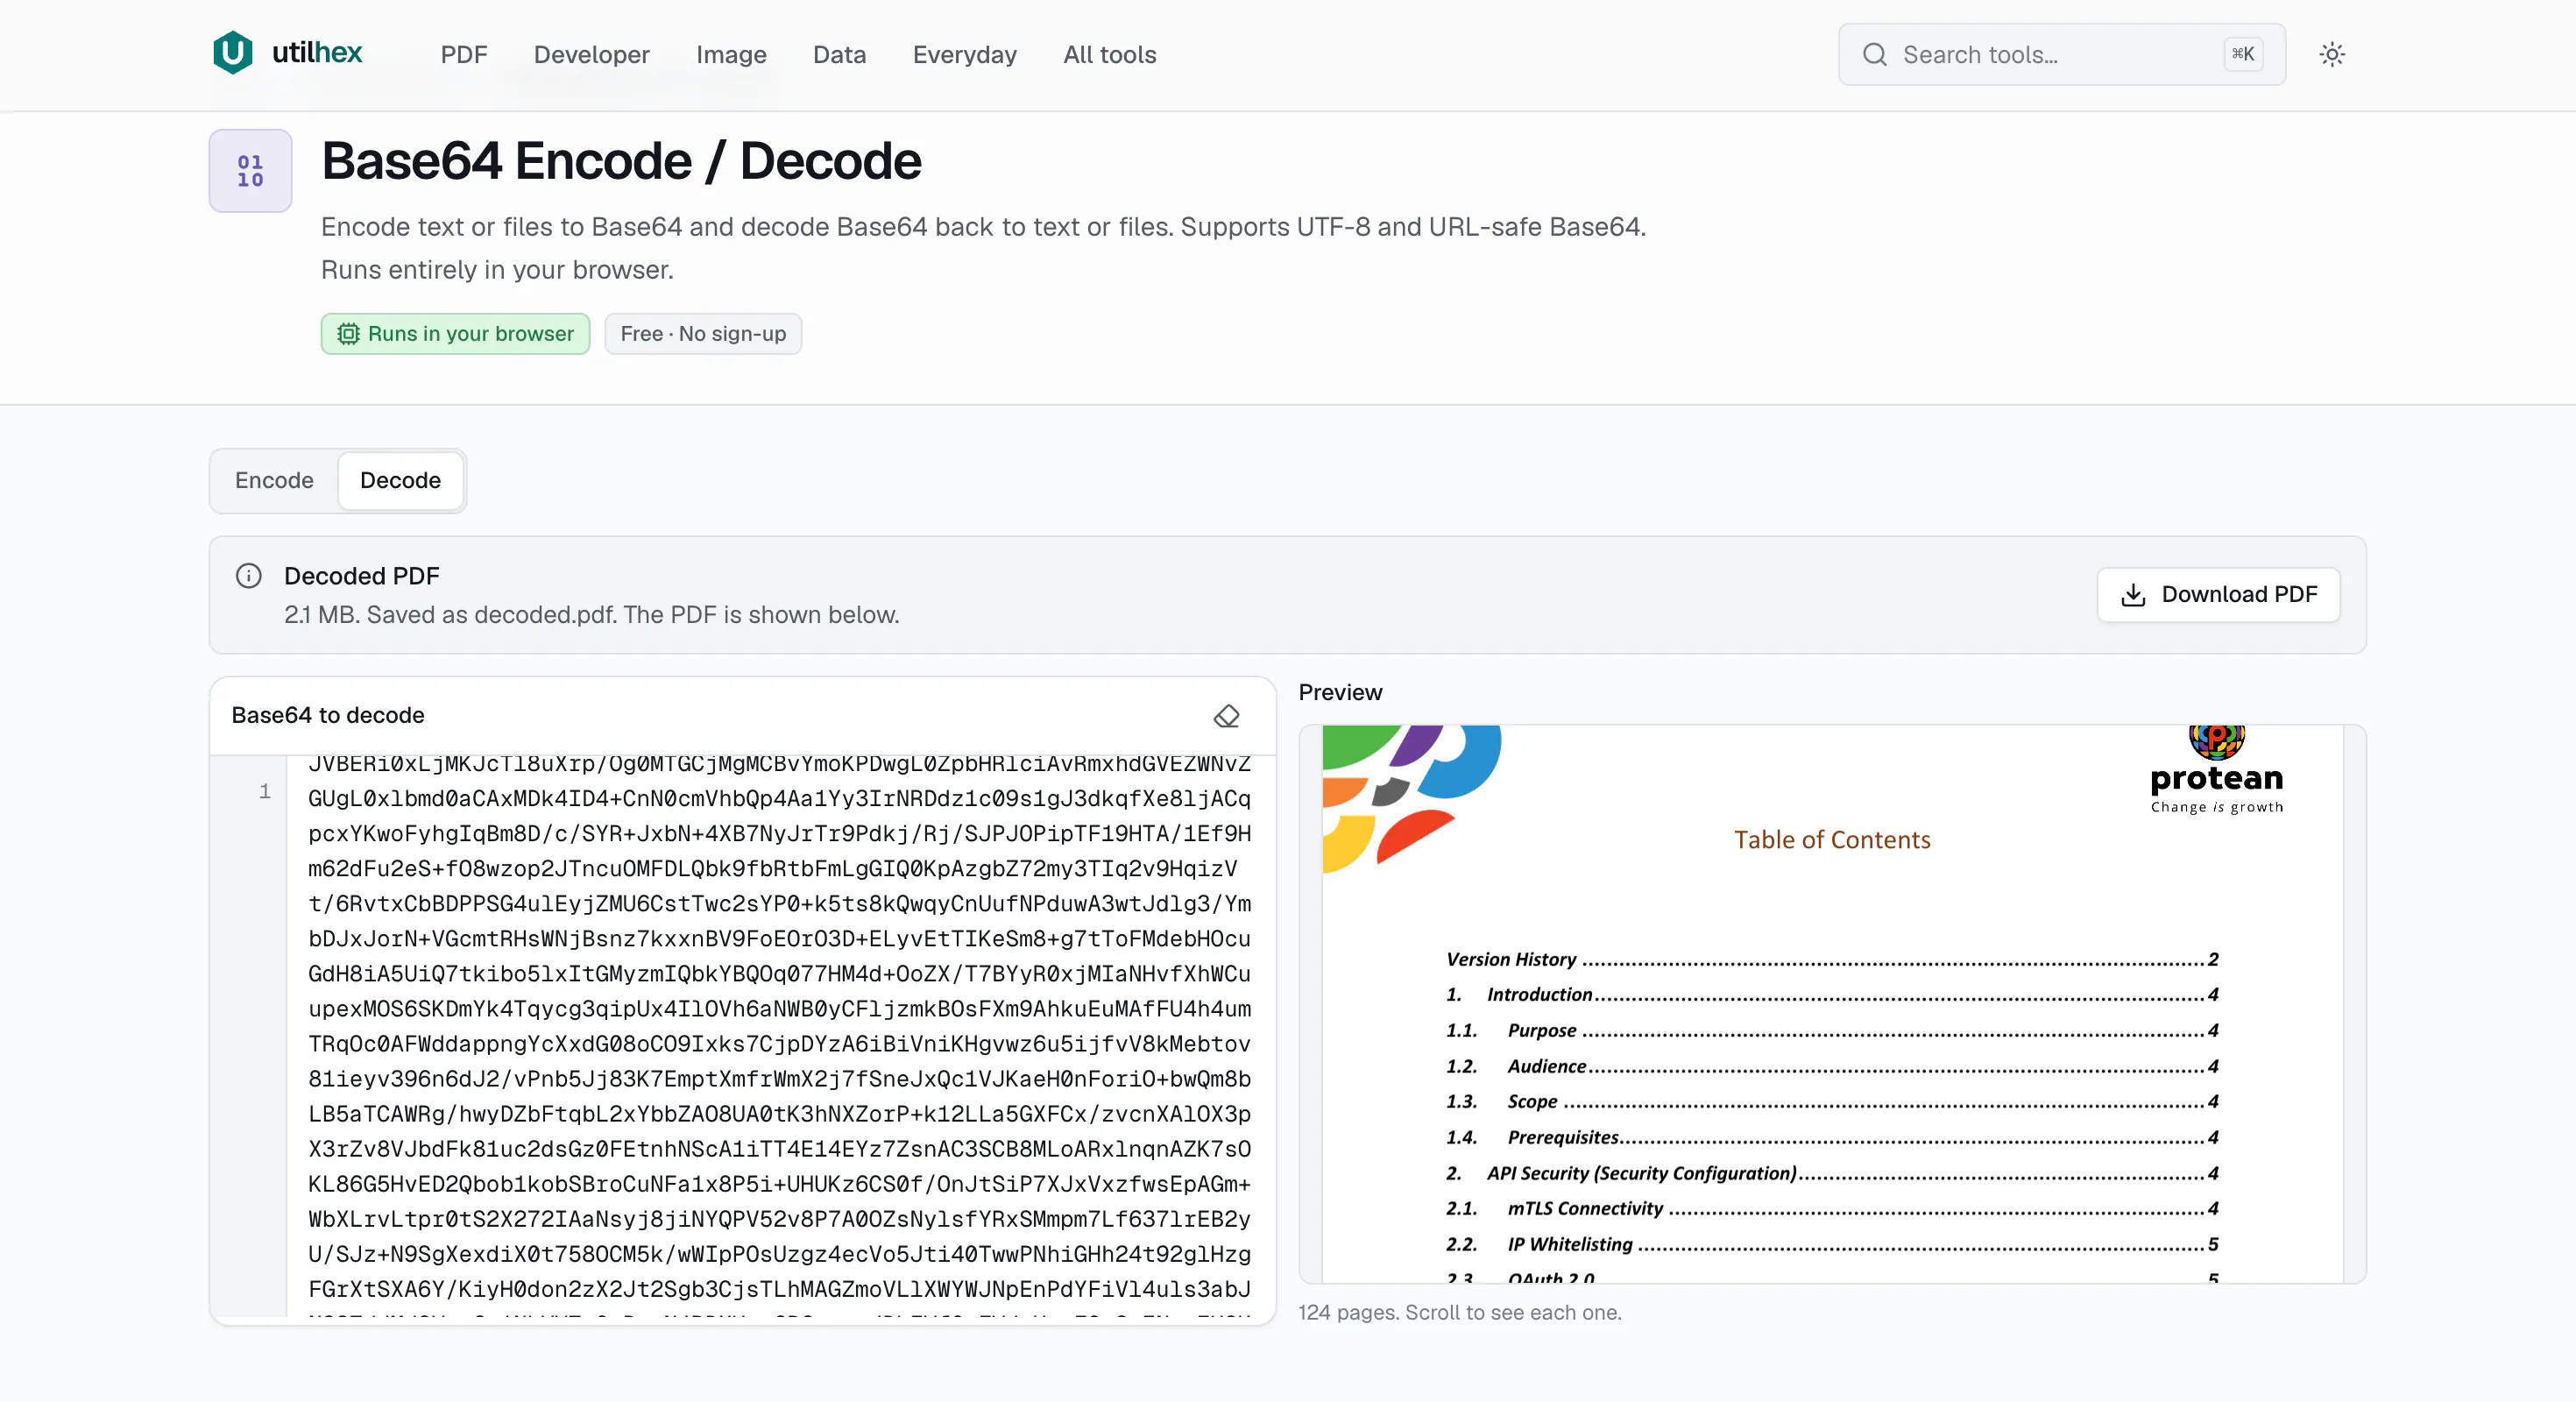Screen dimensions: 2576x1402
Task: Click the Runs in your browser badge
Action: click(455, 333)
